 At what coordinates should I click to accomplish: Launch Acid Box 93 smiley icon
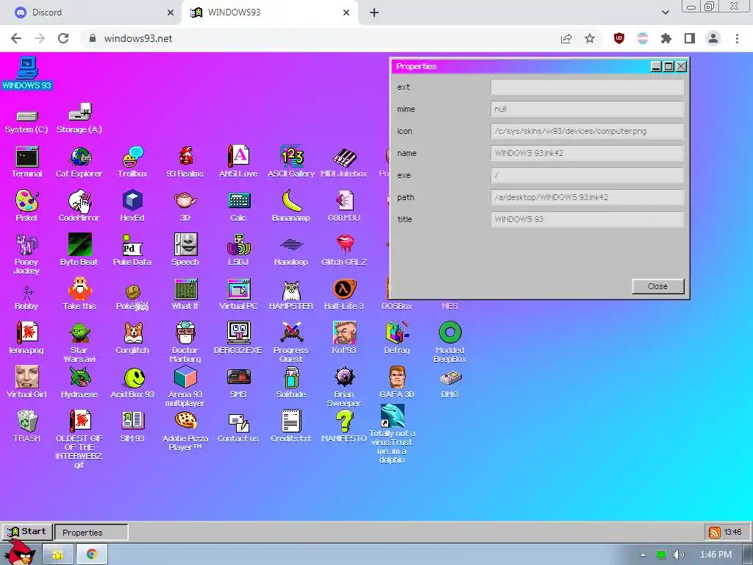pos(132,383)
